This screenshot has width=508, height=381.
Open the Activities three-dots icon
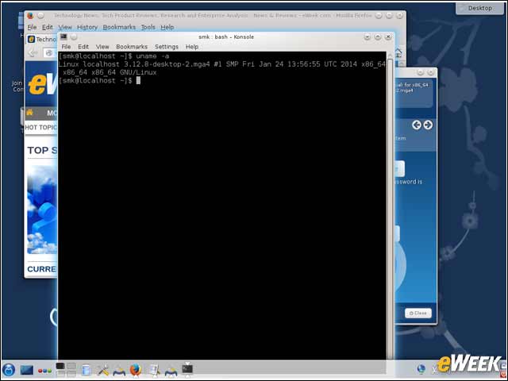(x=44, y=371)
